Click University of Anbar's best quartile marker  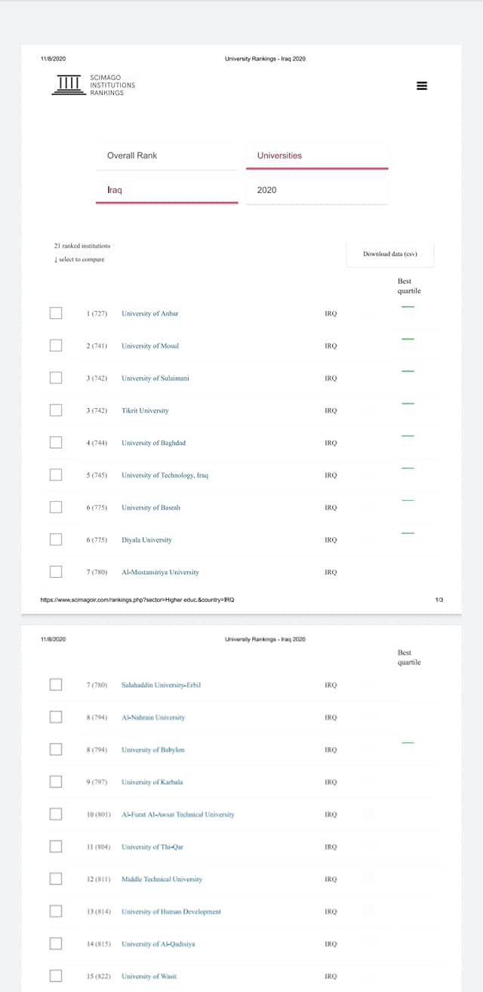click(408, 306)
